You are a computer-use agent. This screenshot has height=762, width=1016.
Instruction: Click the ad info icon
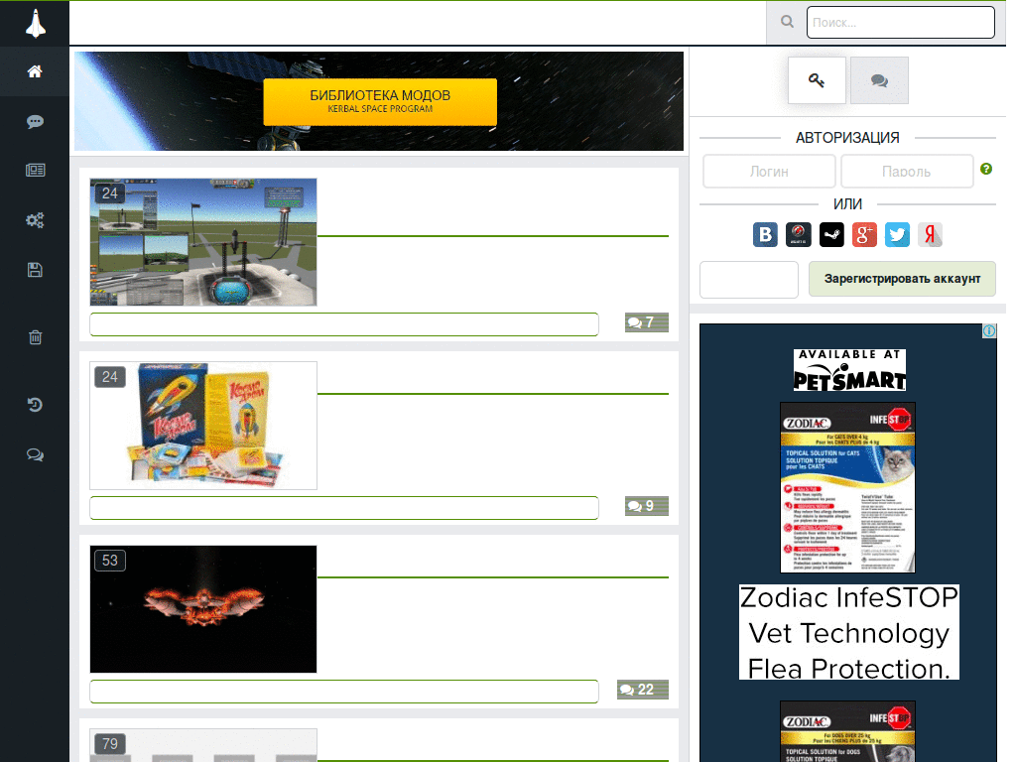click(989, 331)
